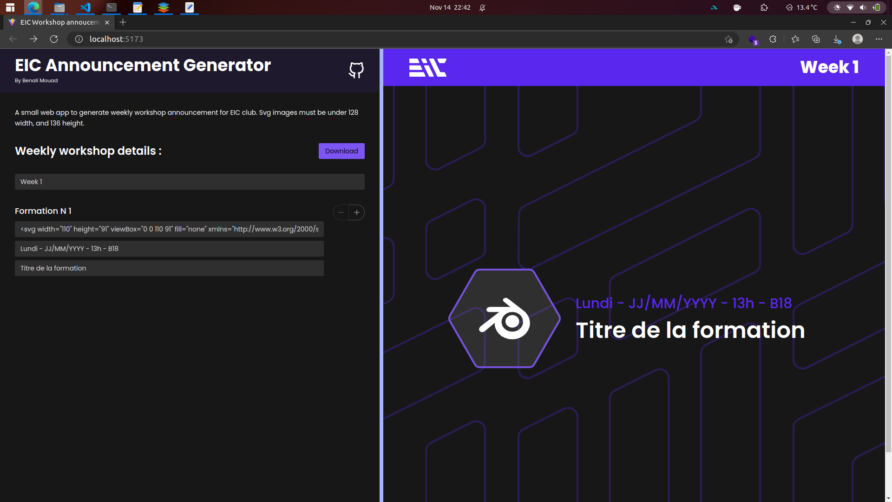This screenshot has height=502, width=892.
Task: Add this page to favorites star
Action: 728,39
